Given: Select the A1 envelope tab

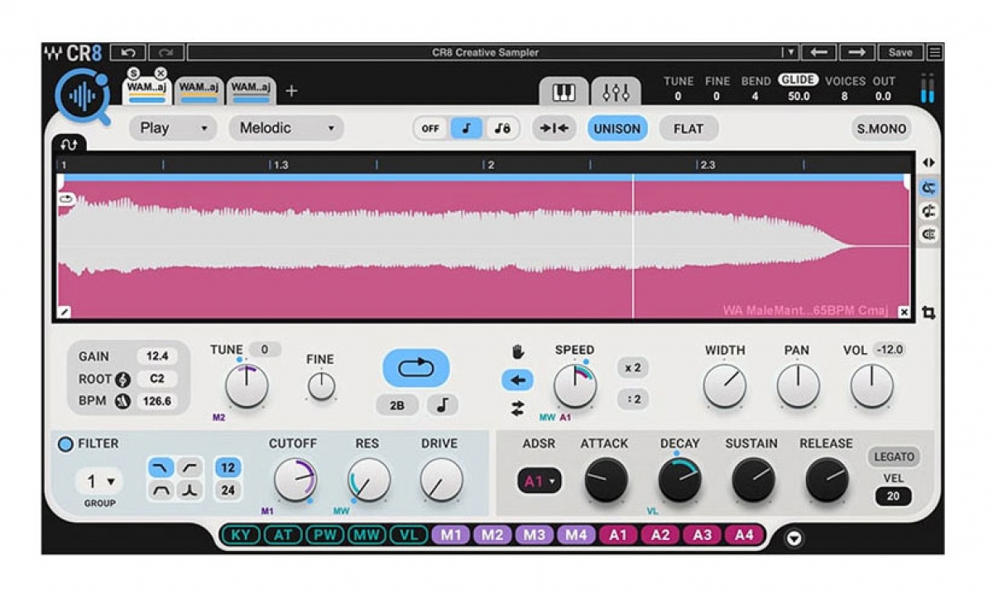Looking at the screenshot, I should 618,534.
